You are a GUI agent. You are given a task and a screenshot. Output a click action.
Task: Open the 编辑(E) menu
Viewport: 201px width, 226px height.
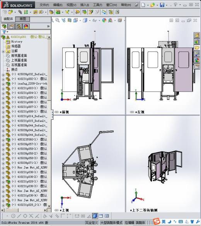pyautogui.click(x=58, y=5)
